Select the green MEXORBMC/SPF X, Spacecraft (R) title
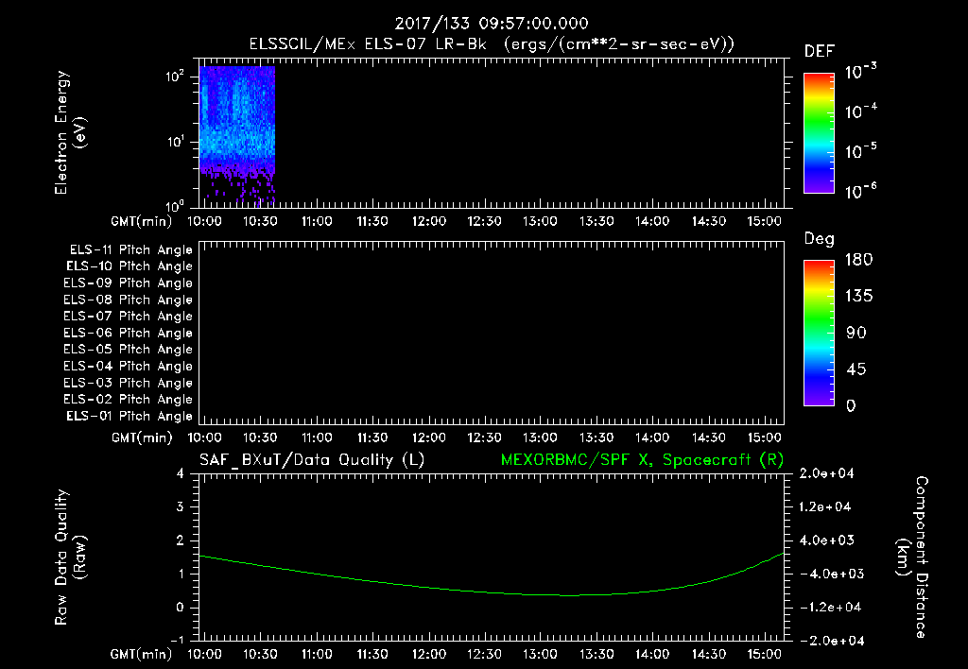The height and width of the screenshot is (669, 968). 642,460
